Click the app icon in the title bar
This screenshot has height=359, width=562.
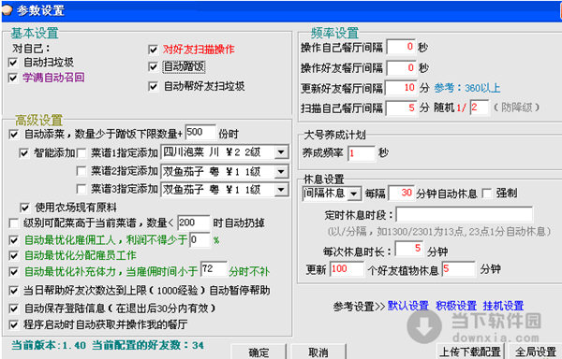click(7, 9)
